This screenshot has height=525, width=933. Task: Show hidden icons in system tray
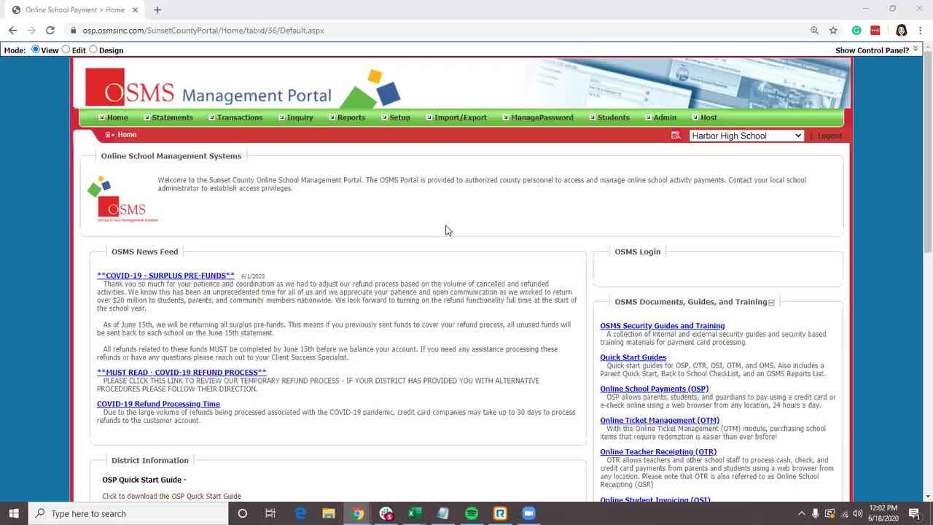802,513
